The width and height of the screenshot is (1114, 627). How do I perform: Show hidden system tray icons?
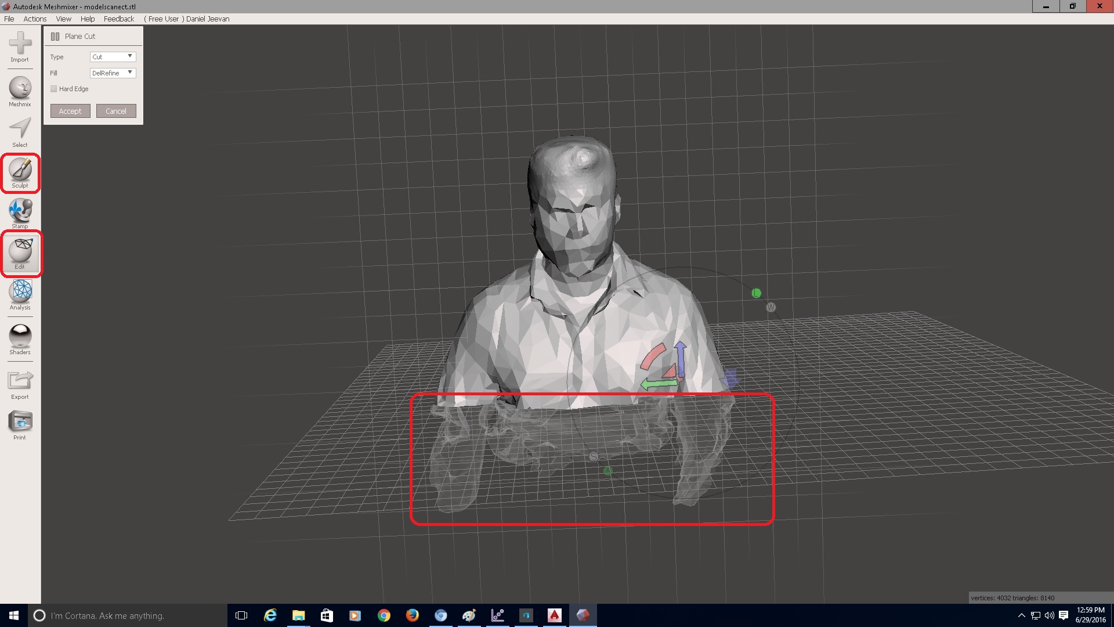coord(1022,615)
